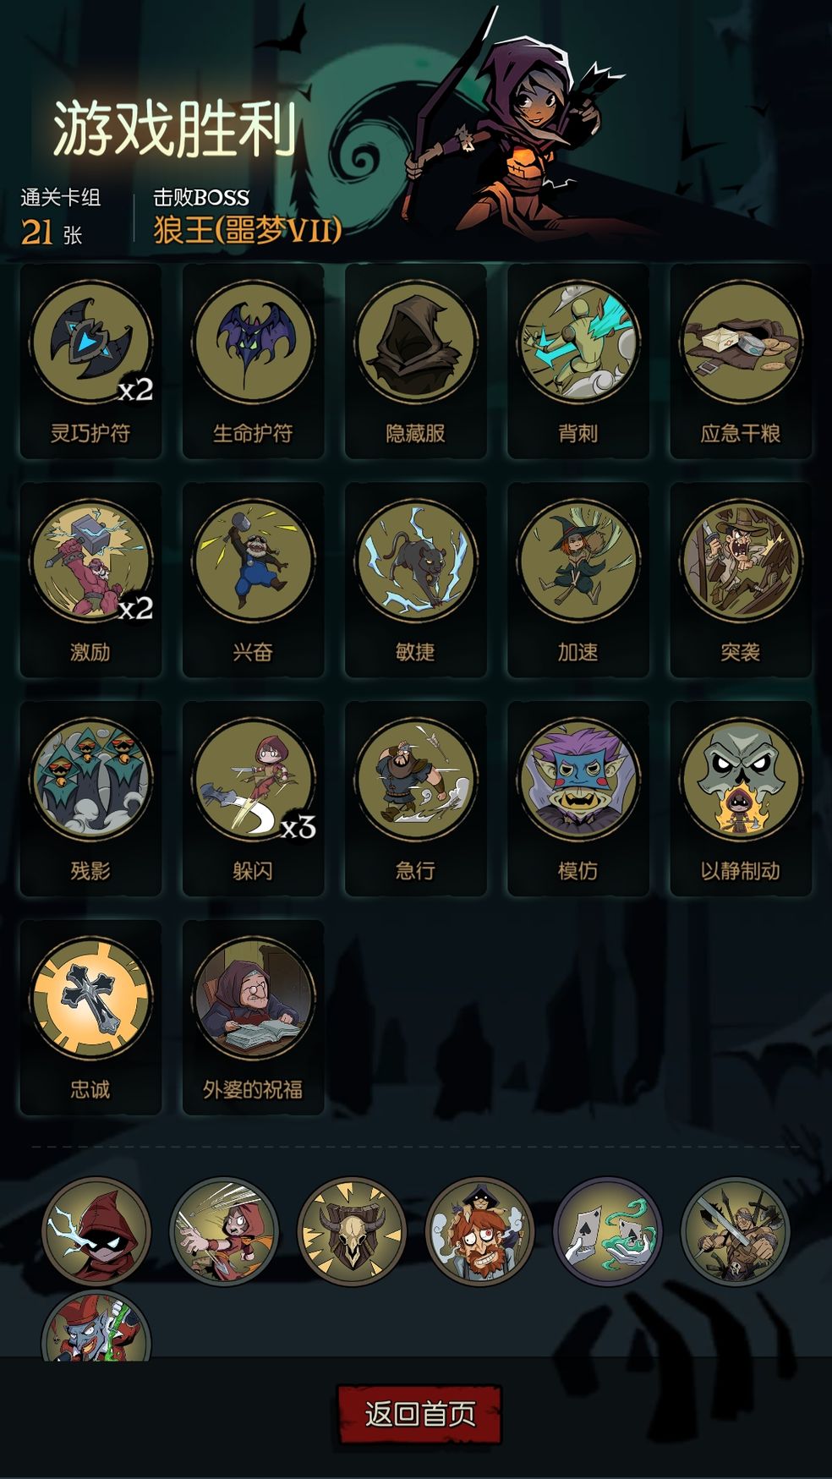Open the 应急干粮 rations card
This screenshot has width=832, height=1479.
[x=741, y=361]
